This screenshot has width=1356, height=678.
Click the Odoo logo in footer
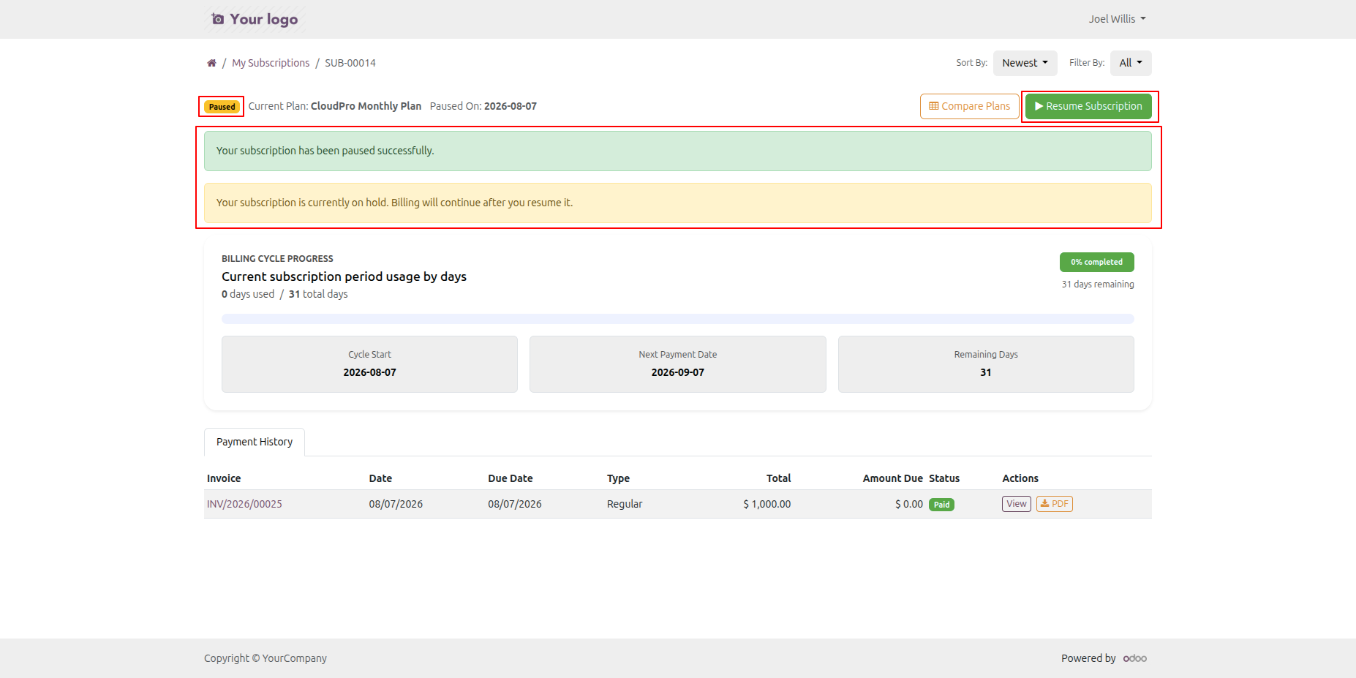1134,658
